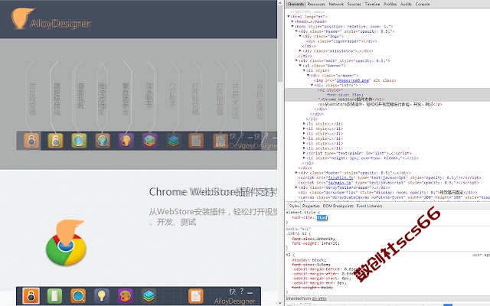Open the js/main.js script link
The height and width of the screenshot is (306, 490).
340,182
